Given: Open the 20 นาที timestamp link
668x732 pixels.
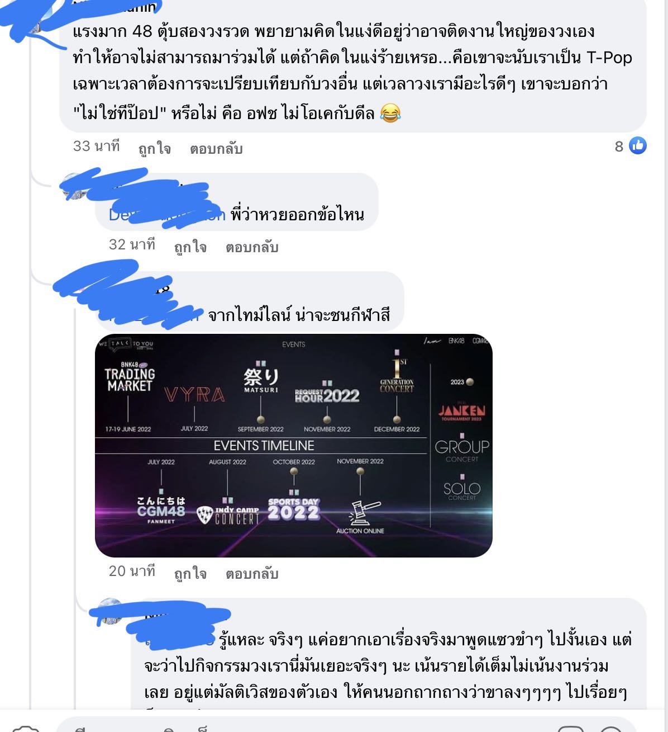Looking at the screenshot, I should pyautogui.click(x=132, y=572).
